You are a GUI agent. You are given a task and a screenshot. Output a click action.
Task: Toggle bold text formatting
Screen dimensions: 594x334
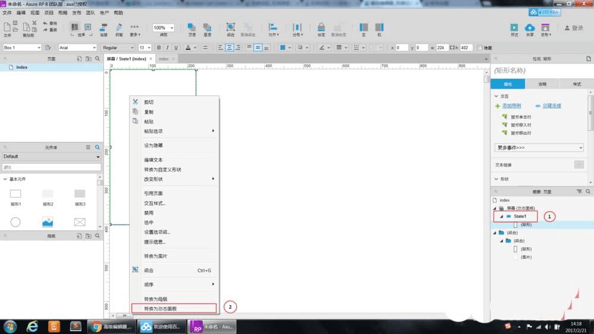pyautogui.click(x=159, y=47)
